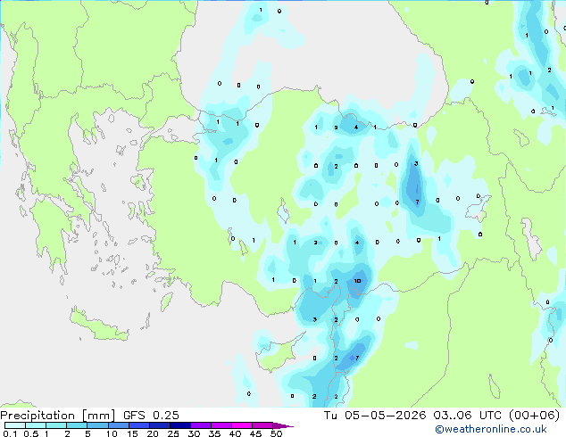Click the '0.1' legend scale label

10,433
